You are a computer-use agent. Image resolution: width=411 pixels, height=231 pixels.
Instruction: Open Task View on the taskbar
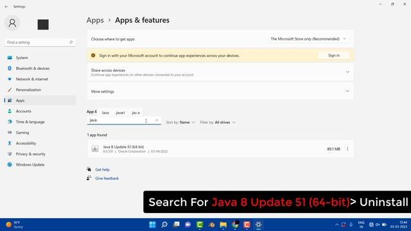[176, 225]
